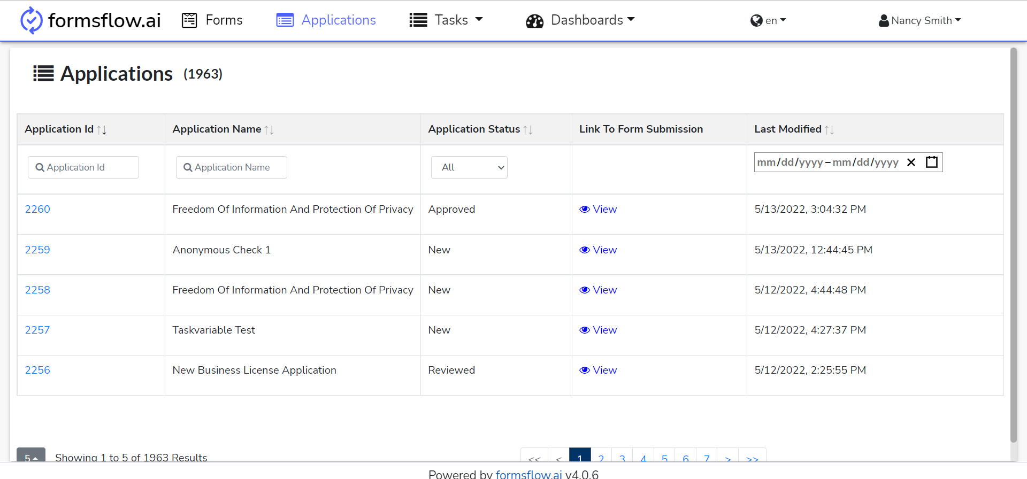Expand the Tasks dropdown menu

pyautogui.click(x=446, y=20)
